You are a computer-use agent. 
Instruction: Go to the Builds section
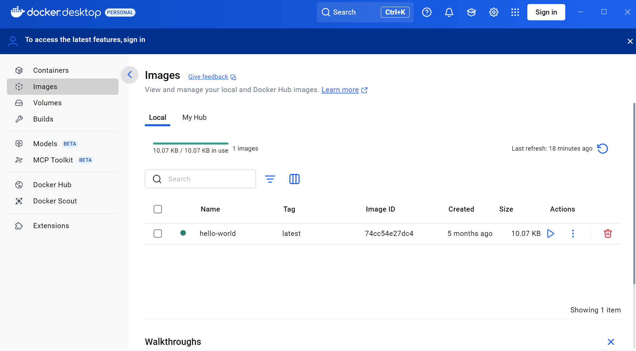(x=63, y=119)
